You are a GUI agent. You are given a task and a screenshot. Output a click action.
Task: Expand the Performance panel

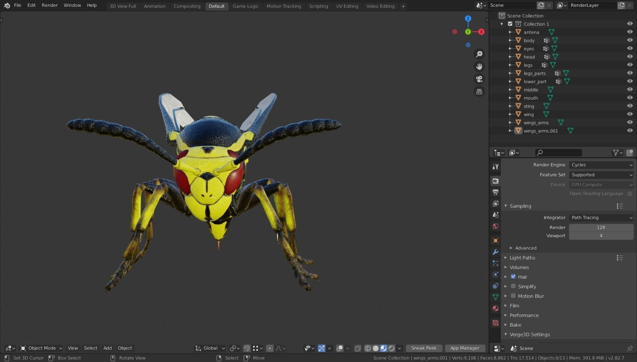coord(524,315)
